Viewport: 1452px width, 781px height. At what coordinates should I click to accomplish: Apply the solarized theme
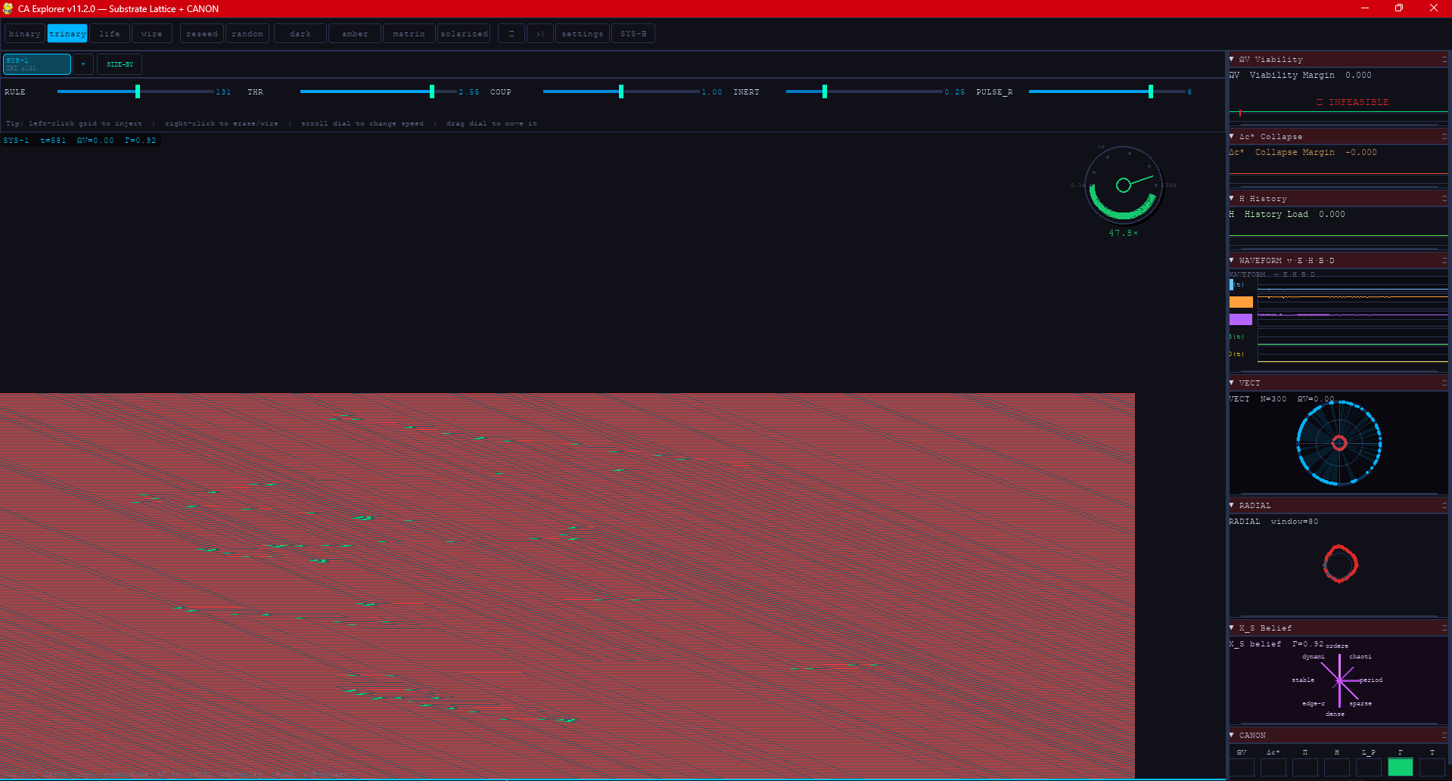pos(464,34)
